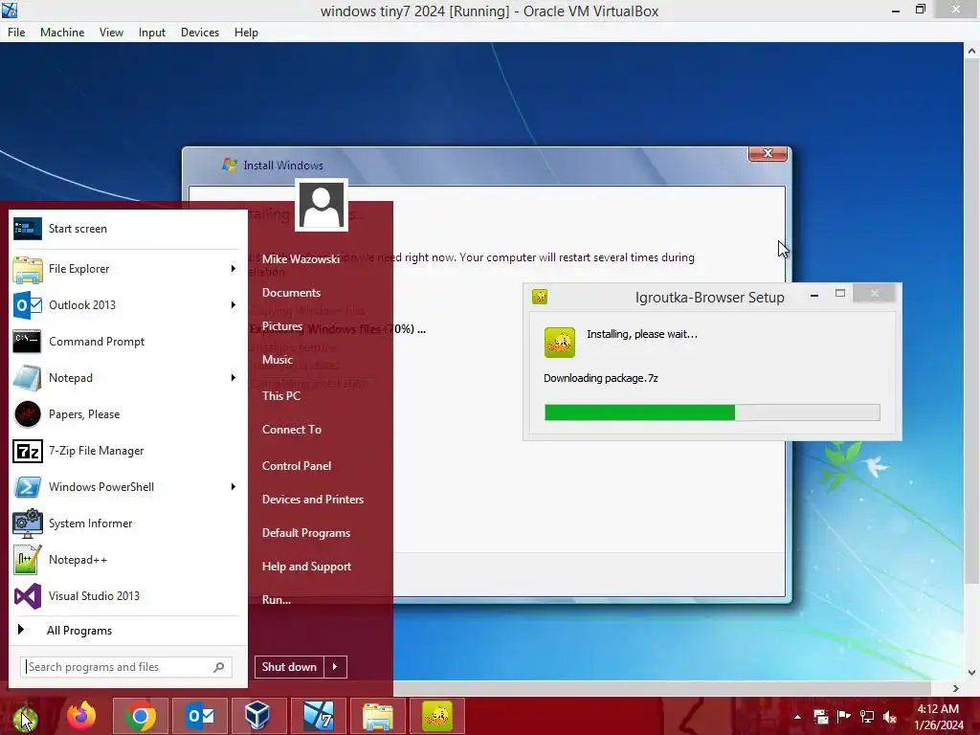Screen dimensions: 980x735
Task: Click Connect To in start menu
Action: tap(291, 430)
